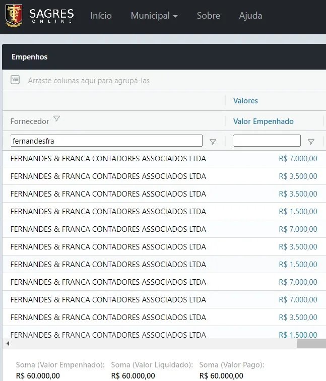Sort by the Valor Empenhado column header
The height and width of the screenshot is (381, 326).
(264, 121)
